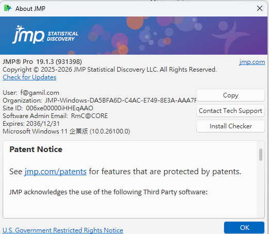Click the Organization ID text line
Screen dimensions: 269x234
pyautogui.click(x=100, y=101)
